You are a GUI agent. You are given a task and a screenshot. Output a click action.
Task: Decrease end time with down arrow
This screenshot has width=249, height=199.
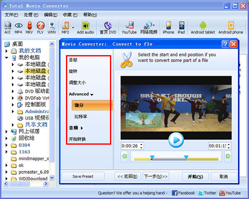click(229, 148)
